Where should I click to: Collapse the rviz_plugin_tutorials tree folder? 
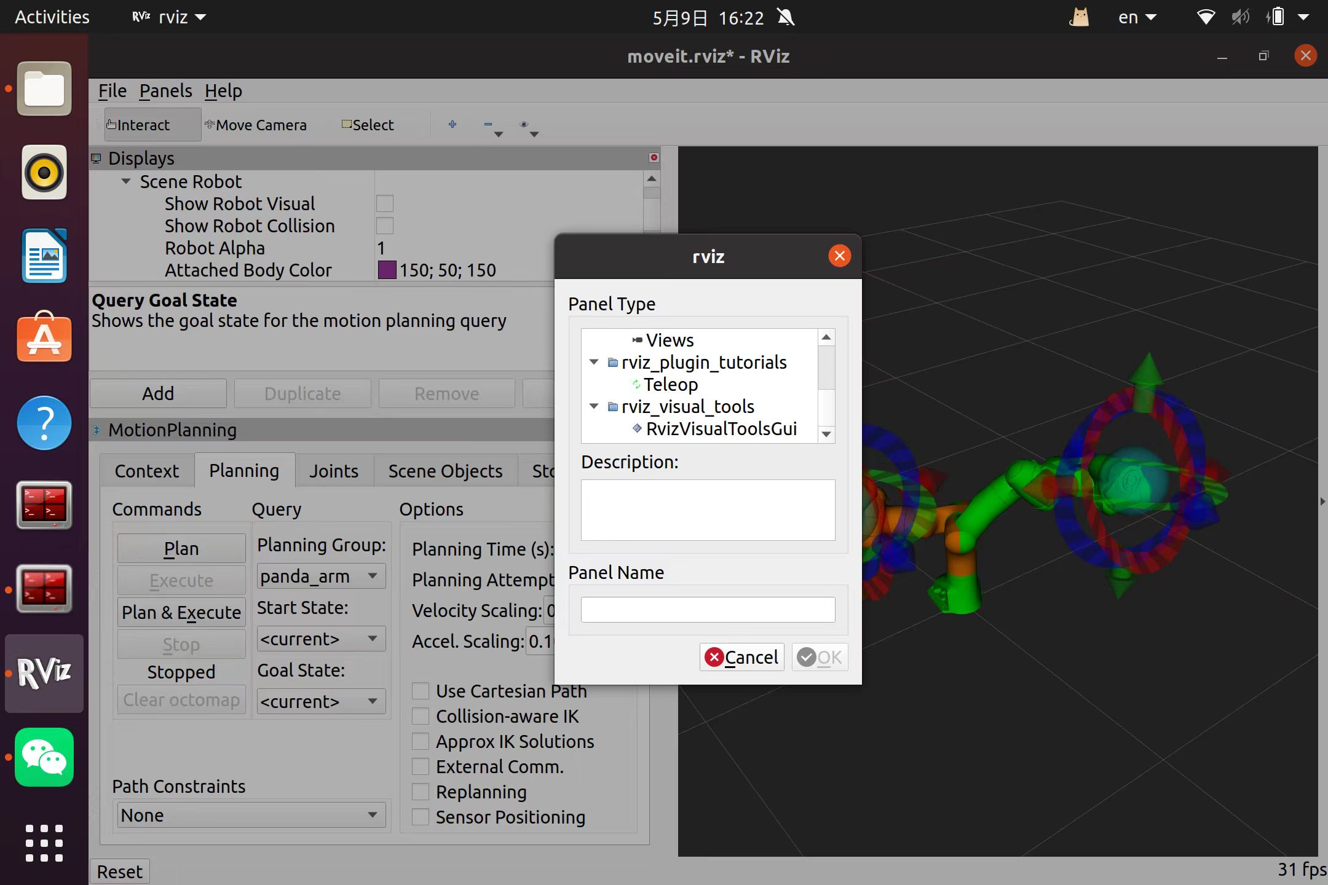(x=594, y=363)
